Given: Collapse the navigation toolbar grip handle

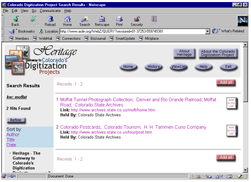Looking at the screenshot, I should [x=2, y=21].
